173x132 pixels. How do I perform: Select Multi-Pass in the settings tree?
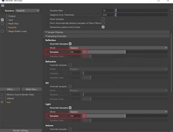tap(14, 23)
